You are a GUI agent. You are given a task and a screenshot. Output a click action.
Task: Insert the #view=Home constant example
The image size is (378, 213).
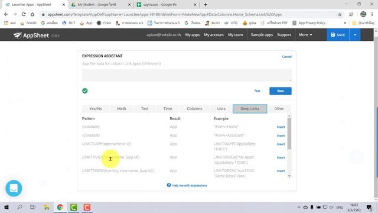tap(281, 127)
